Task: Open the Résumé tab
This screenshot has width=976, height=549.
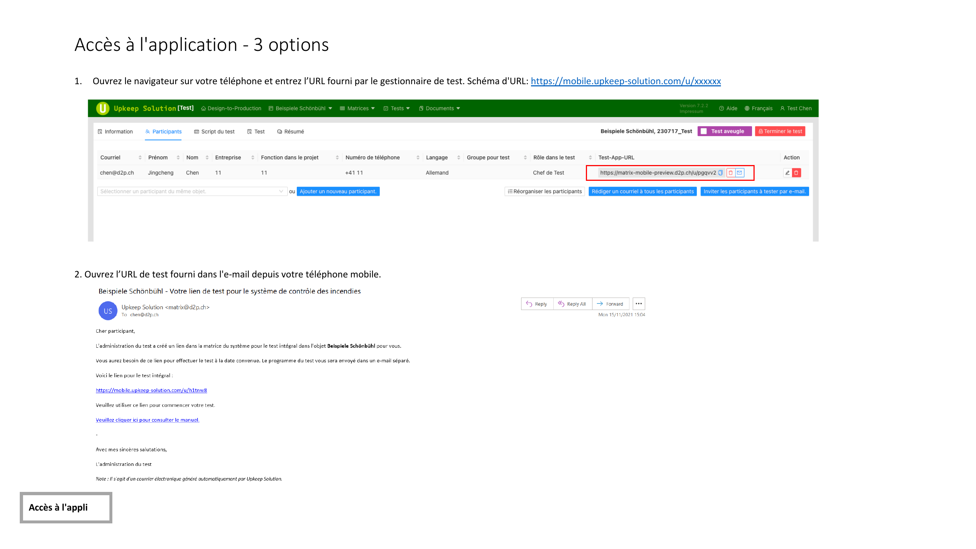Action: pyautogui.click(x=291, y=131)
